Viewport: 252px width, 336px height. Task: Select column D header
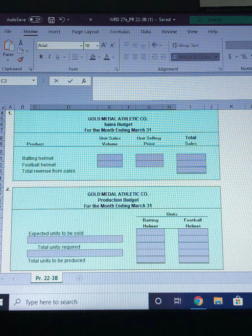[x=69, y=107]
